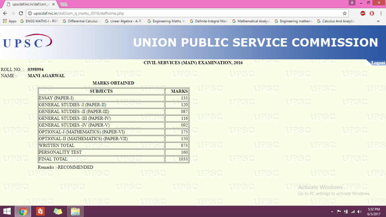Screen dimensions: 386x217
Task: Select the GENERAL STUDIES -I (PAPER-II) label
Action: click(x=72, y=105)
